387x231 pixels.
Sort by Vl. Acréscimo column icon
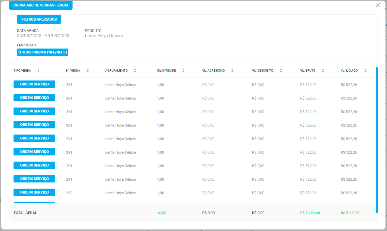pos(232,71)
